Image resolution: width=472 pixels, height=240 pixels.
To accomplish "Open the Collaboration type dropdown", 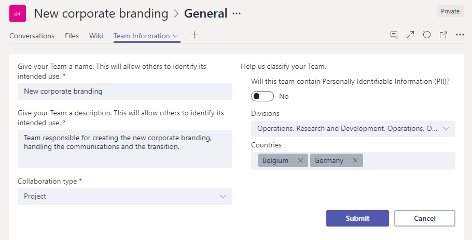I will [x=125, y=197].
